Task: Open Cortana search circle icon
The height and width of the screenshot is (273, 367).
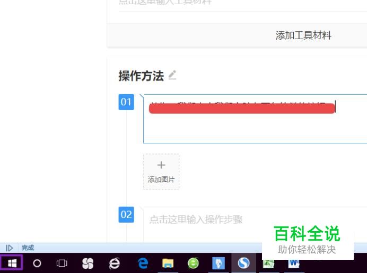Action: (37, 263)
